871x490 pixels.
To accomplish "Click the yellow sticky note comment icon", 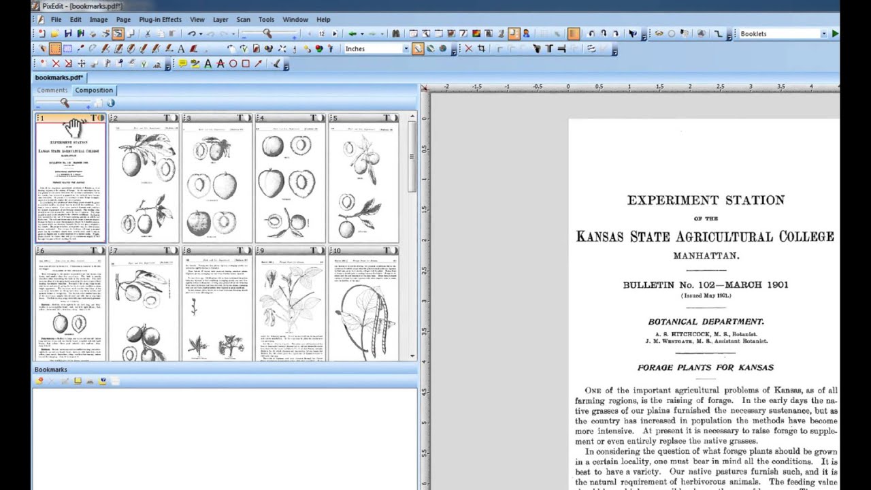I will tap(182, 63).
